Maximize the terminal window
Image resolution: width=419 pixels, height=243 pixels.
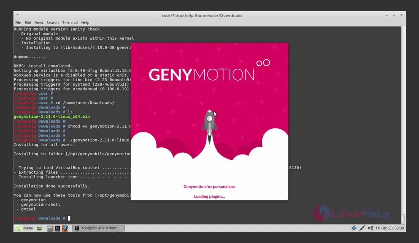(x=394, y=15)
